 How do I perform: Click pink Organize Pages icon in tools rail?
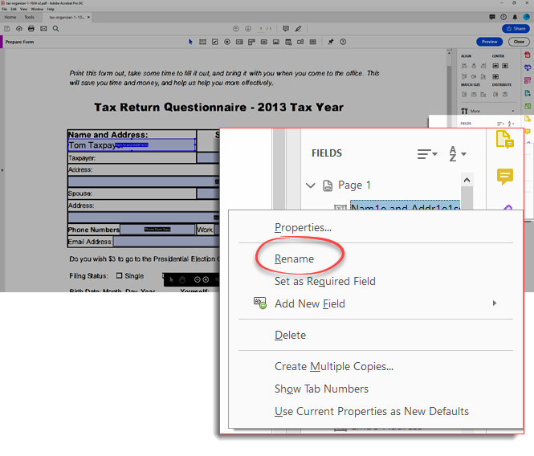pos(528,80)
